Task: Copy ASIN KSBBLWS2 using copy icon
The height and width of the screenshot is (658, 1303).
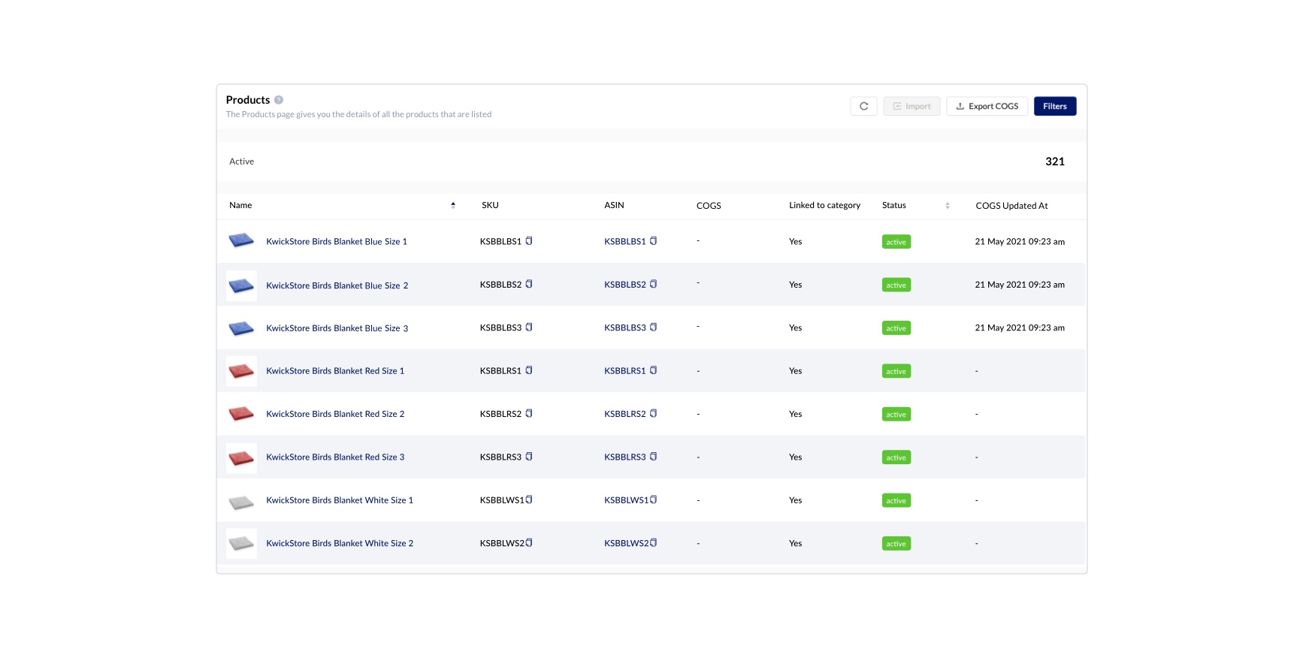Action: (x=653, y=543)
